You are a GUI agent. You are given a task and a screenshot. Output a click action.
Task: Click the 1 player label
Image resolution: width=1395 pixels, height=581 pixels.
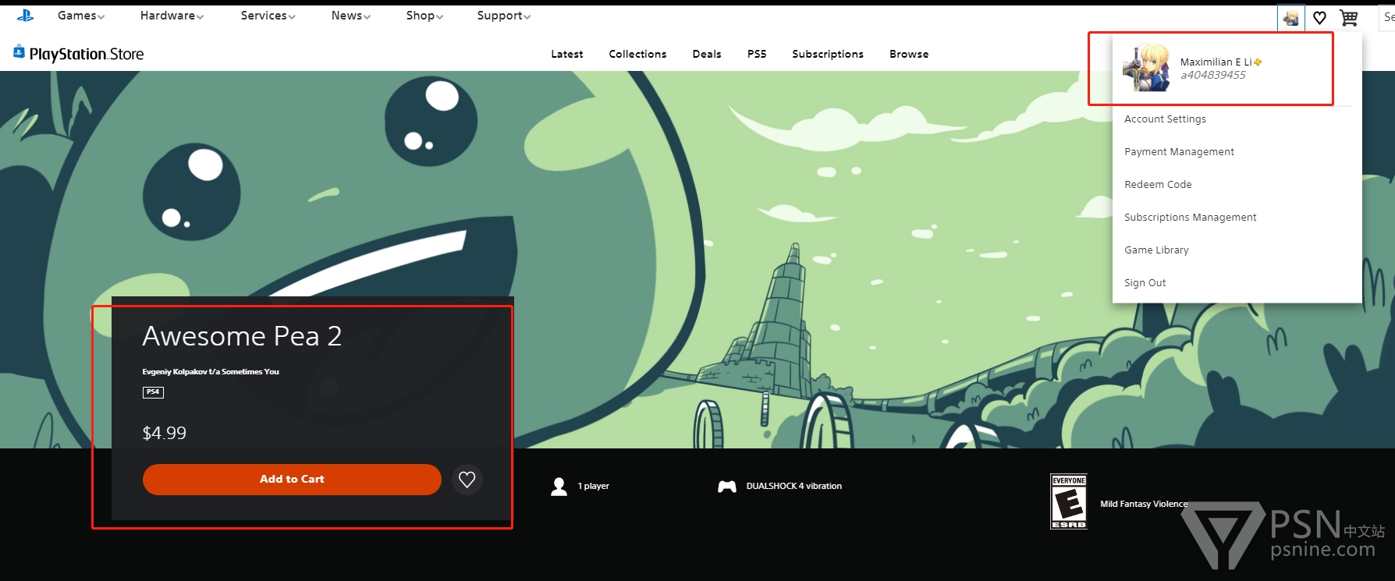pos(594,487)
